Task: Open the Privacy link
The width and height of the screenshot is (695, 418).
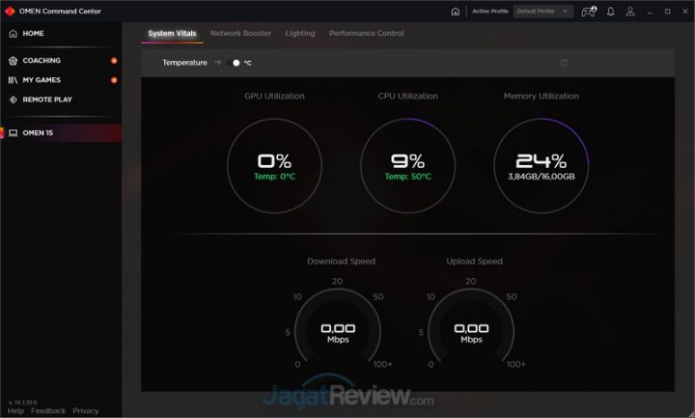Action: 86,410
